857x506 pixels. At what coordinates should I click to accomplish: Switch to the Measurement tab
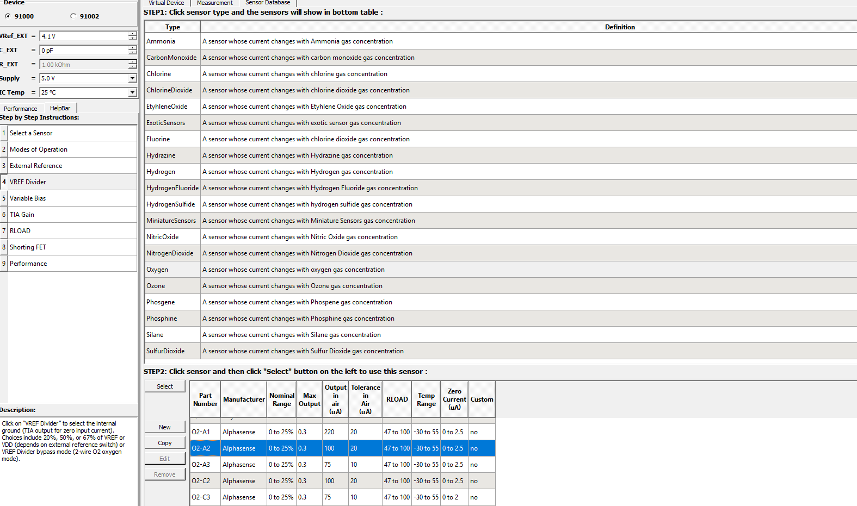(x=215, y=3)
